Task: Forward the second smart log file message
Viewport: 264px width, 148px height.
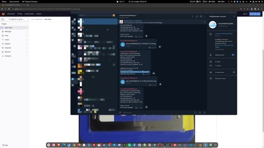Action: point(160,84)
